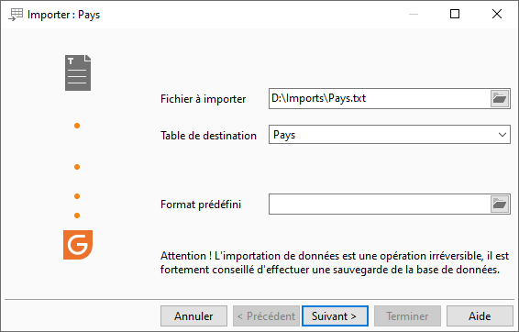
Task: Click the disabled Précédent button
Action: [x=266, y=316]
